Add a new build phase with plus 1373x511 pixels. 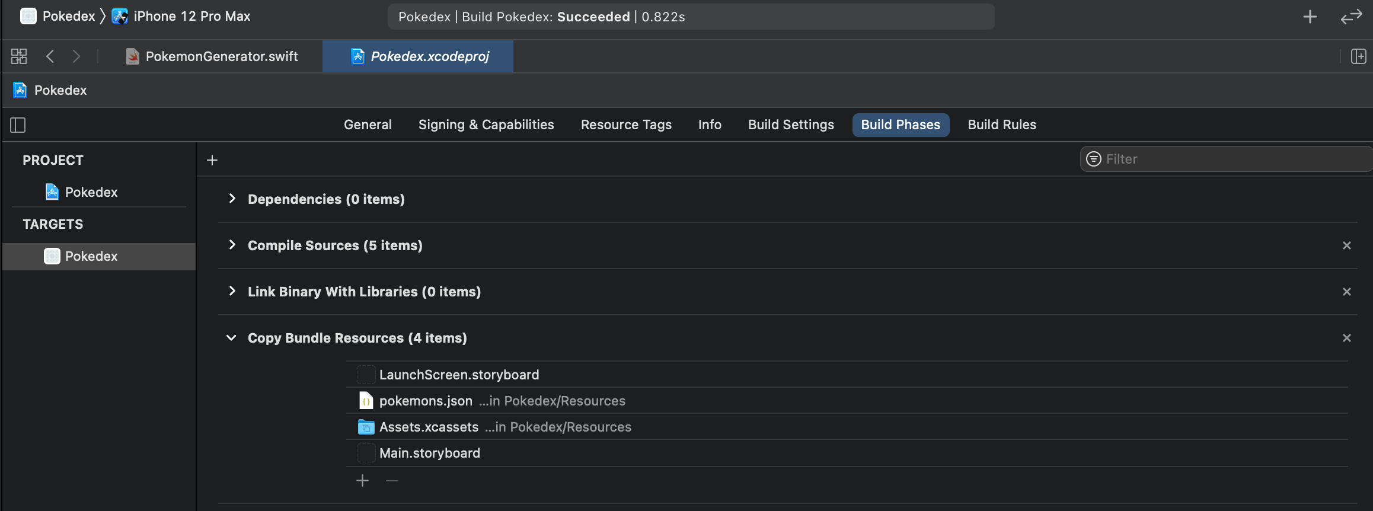coord(212,160)
